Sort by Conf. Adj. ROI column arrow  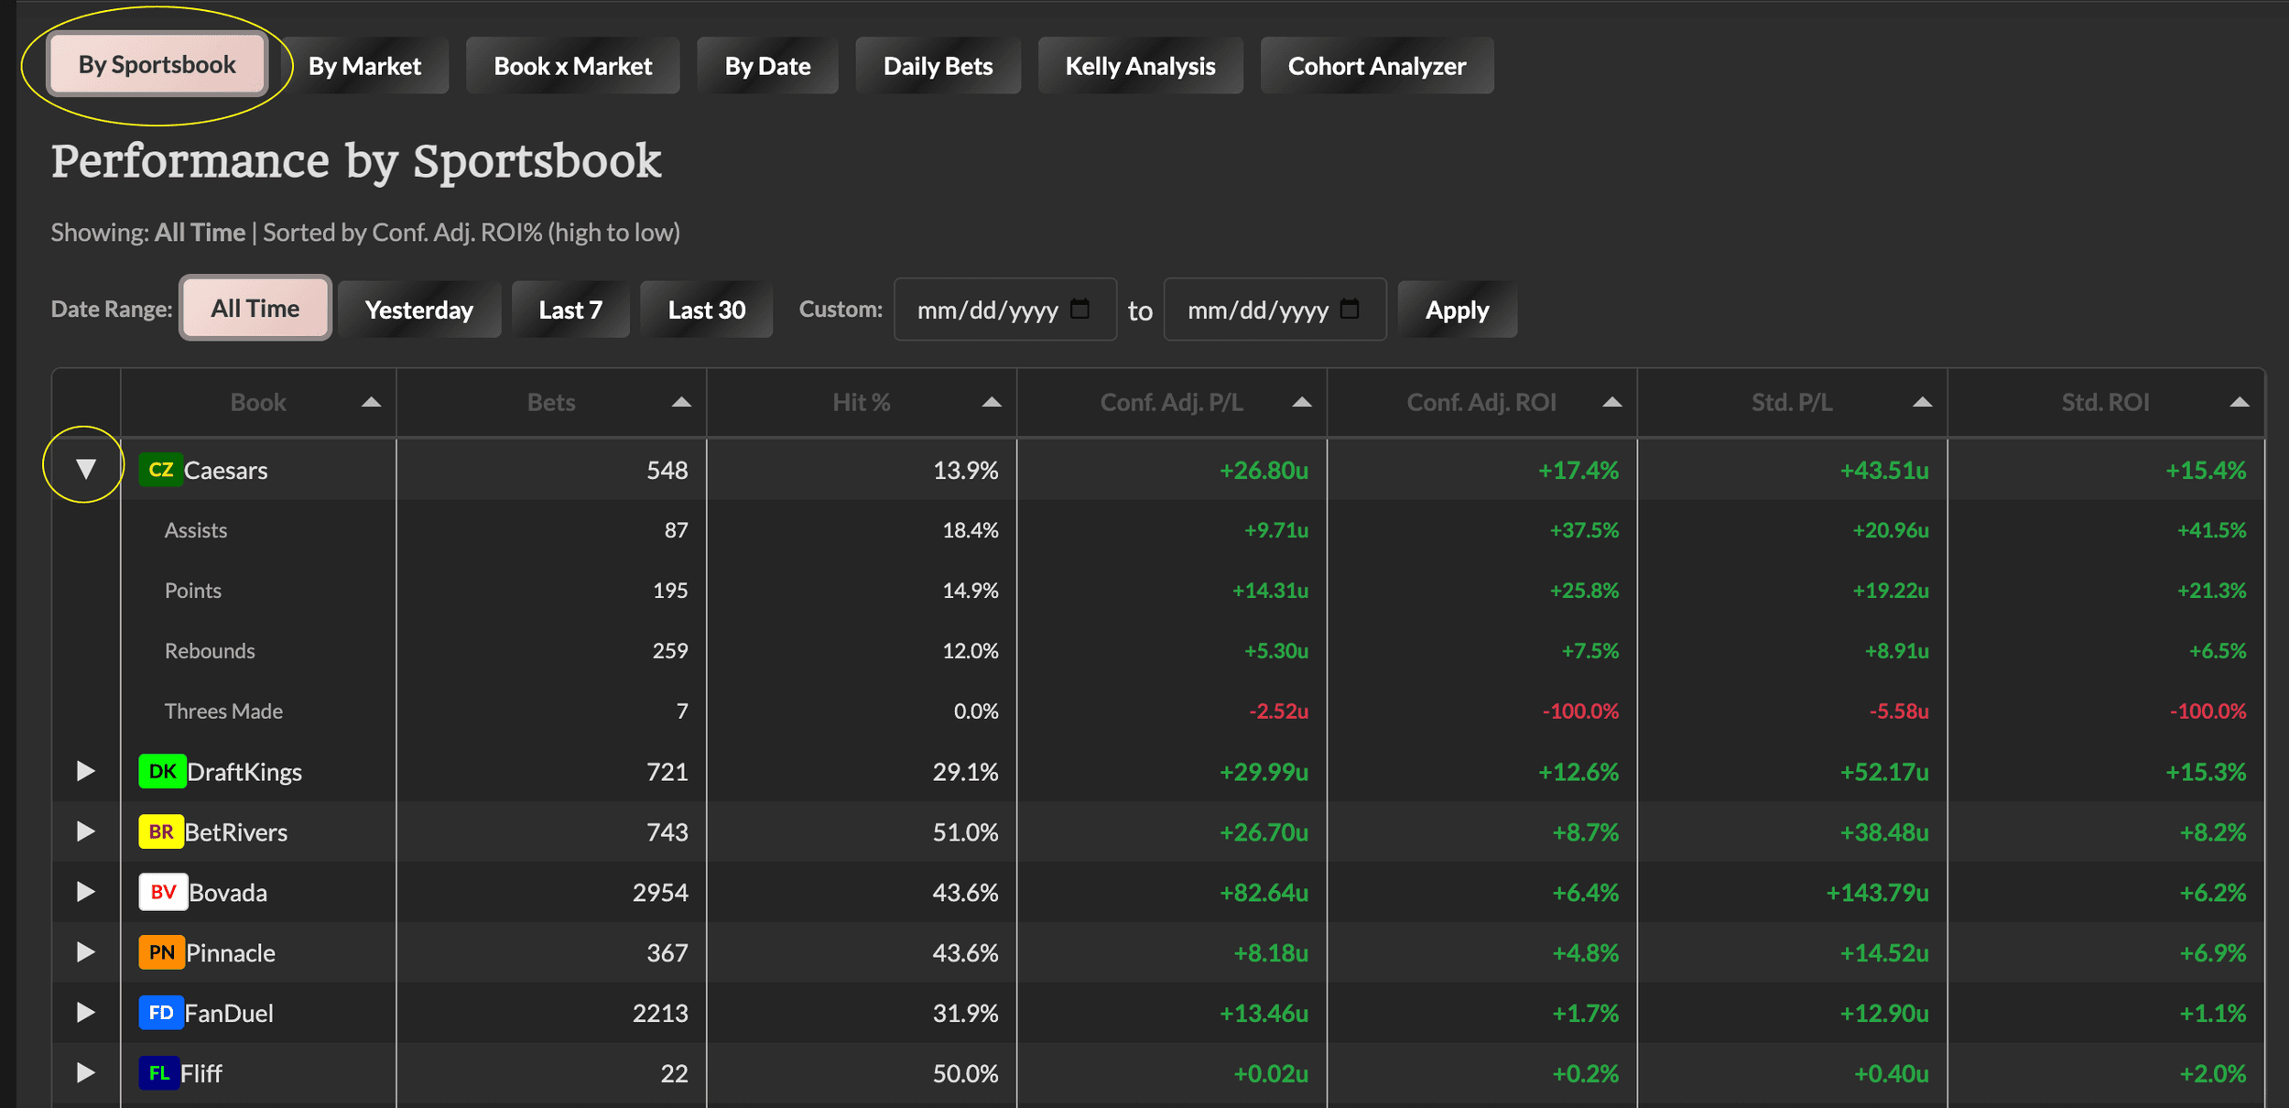coord(1611,402)
